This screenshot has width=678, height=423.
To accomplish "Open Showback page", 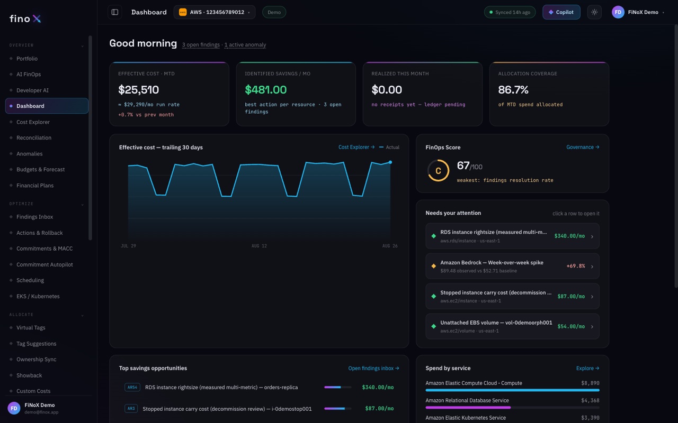I will pyautogui.click(x=47, y=375).
